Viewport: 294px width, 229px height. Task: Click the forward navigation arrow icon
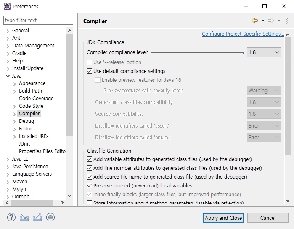[x=271, y=21]
